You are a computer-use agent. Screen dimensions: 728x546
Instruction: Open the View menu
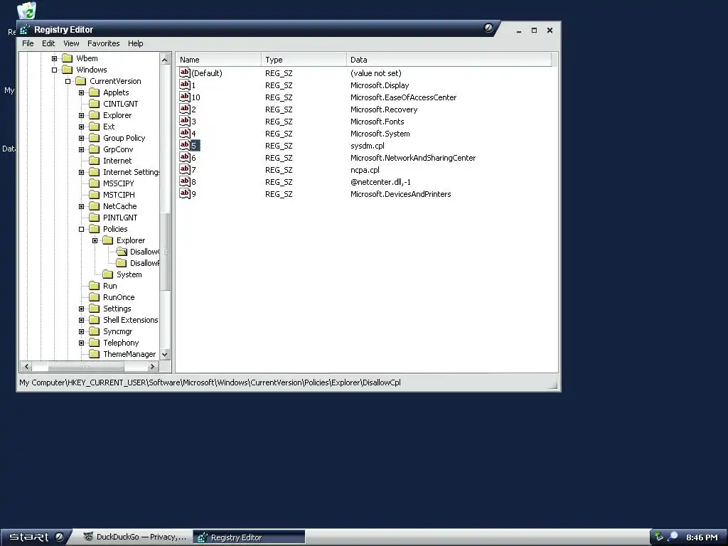tap(71, 43)
